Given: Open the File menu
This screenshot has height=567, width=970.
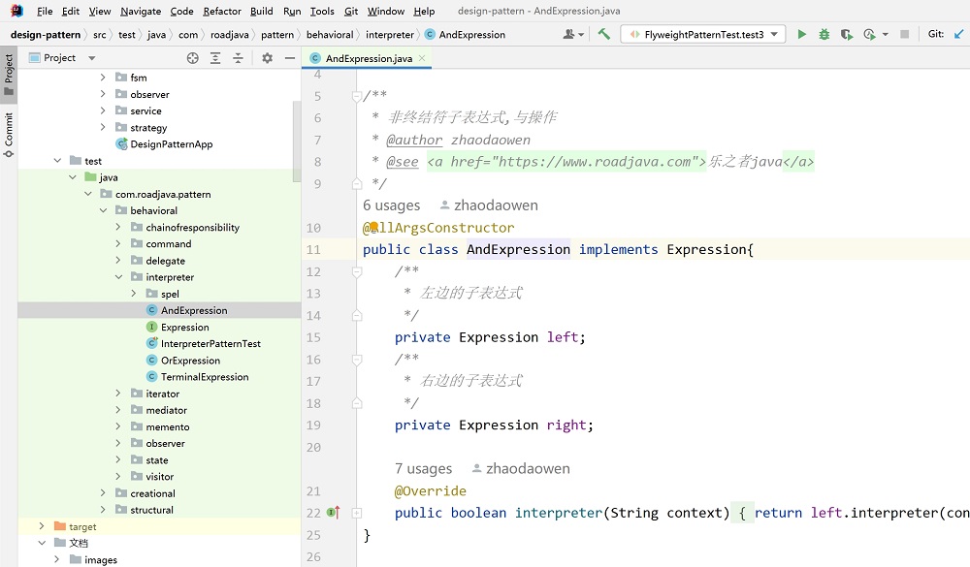Looking at the screenshot, I should click(45, 11).
